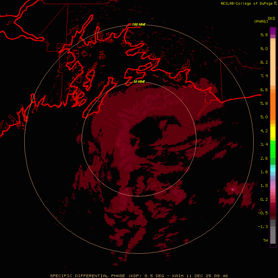Click the 4.2 scale value
This screenshot has width=278, height=278.
[x=264, y=131]
